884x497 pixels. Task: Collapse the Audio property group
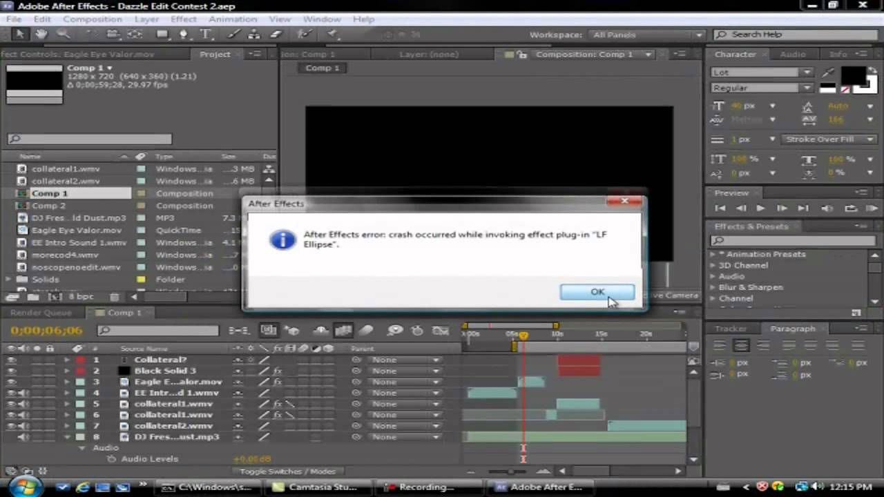point(81,448)
